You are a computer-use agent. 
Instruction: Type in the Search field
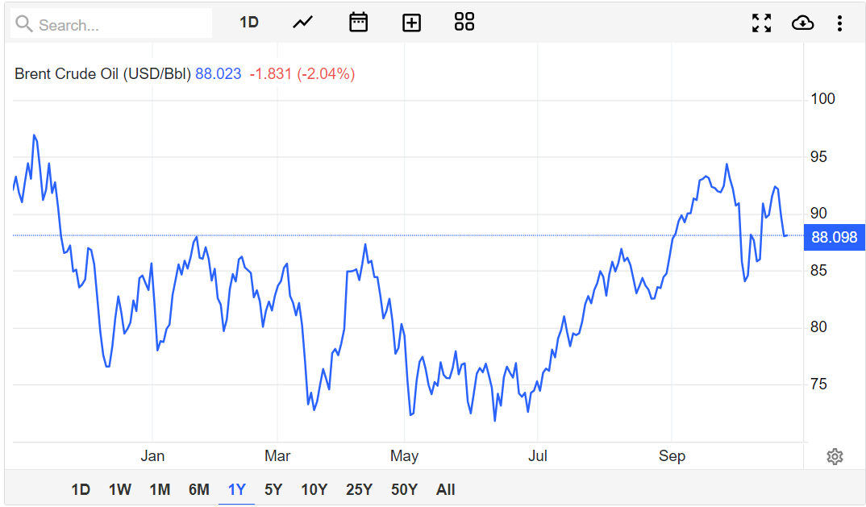[x=121, y=25]
